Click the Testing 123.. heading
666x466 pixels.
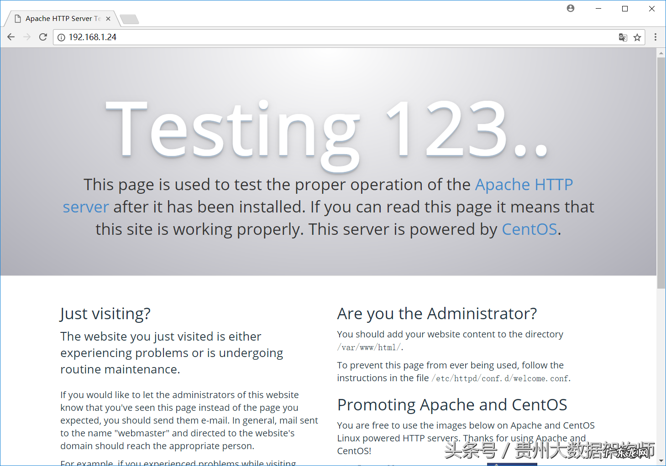coord(327,130)
